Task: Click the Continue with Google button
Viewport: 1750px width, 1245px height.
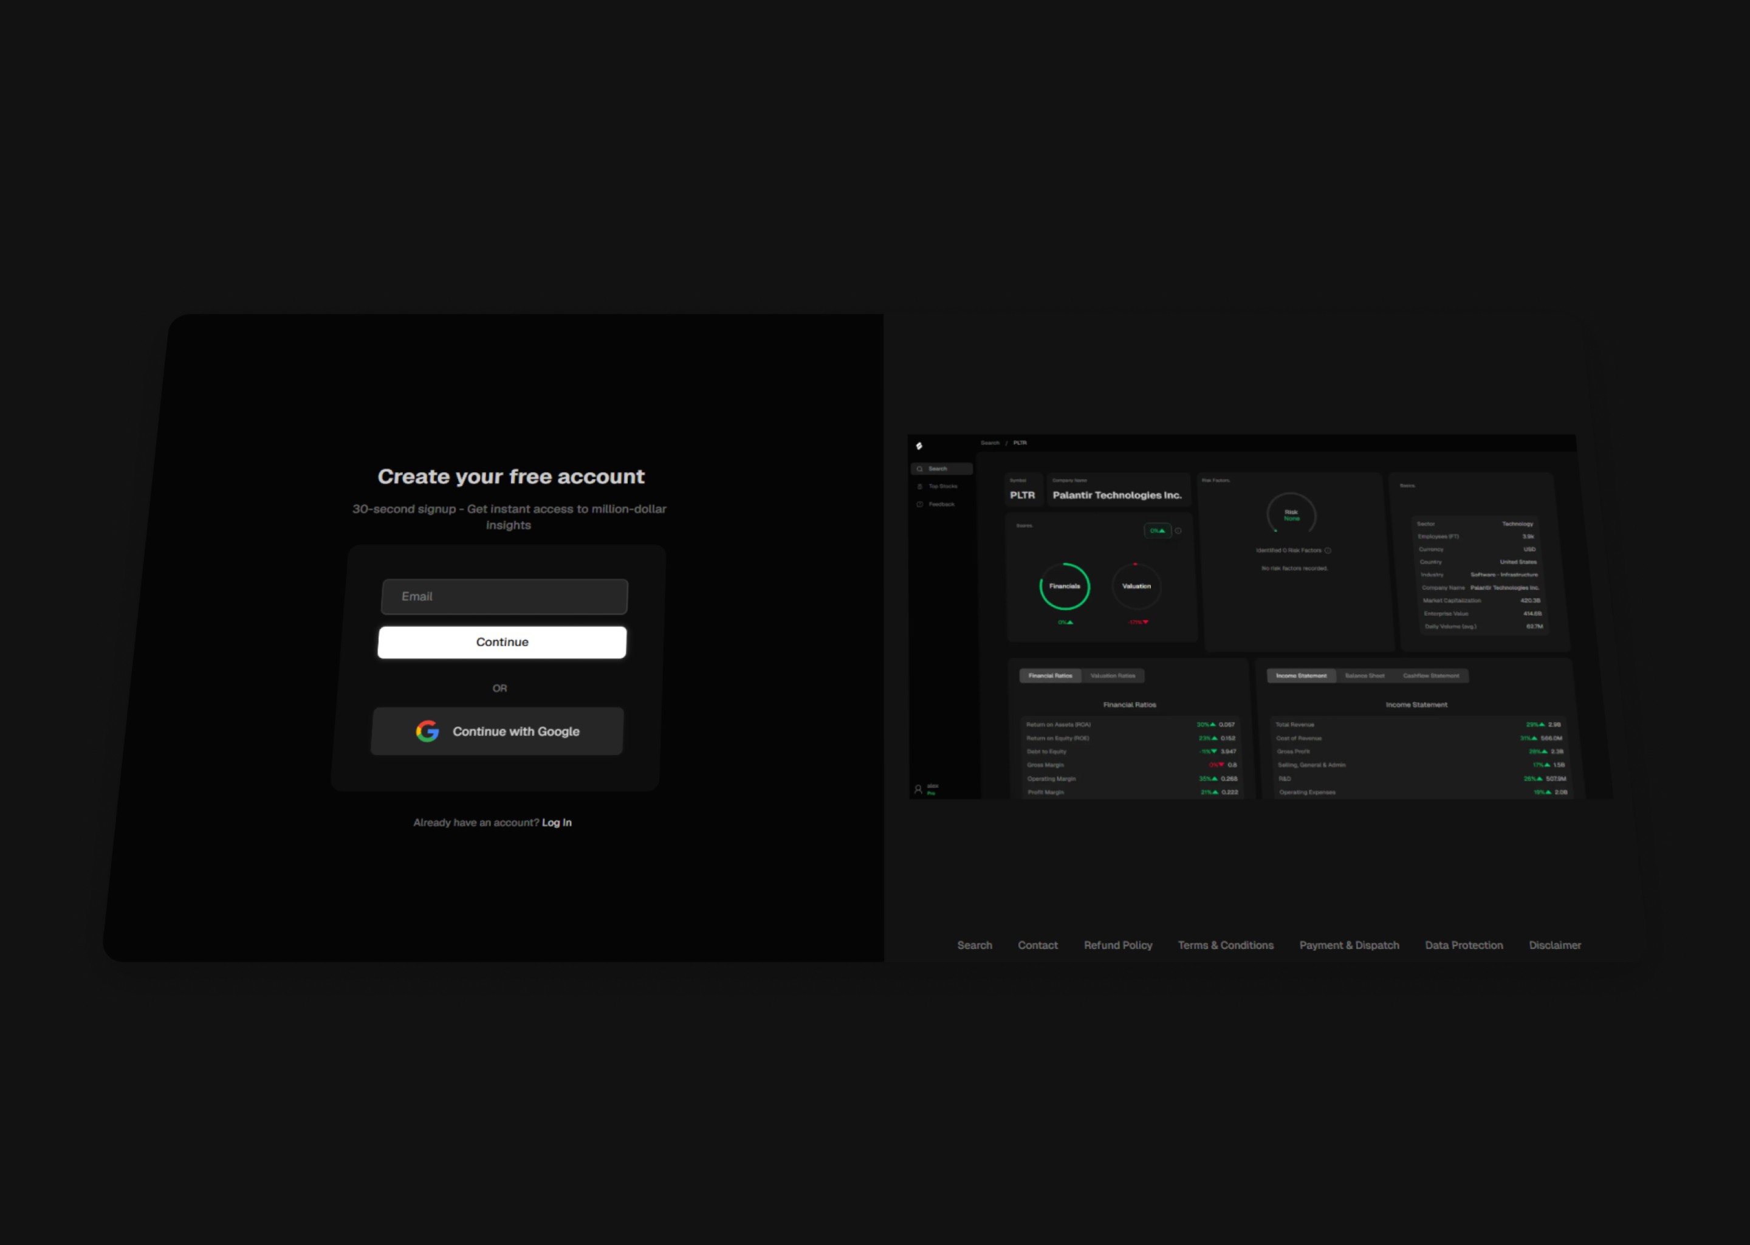Action: click(x=497, y=731)
